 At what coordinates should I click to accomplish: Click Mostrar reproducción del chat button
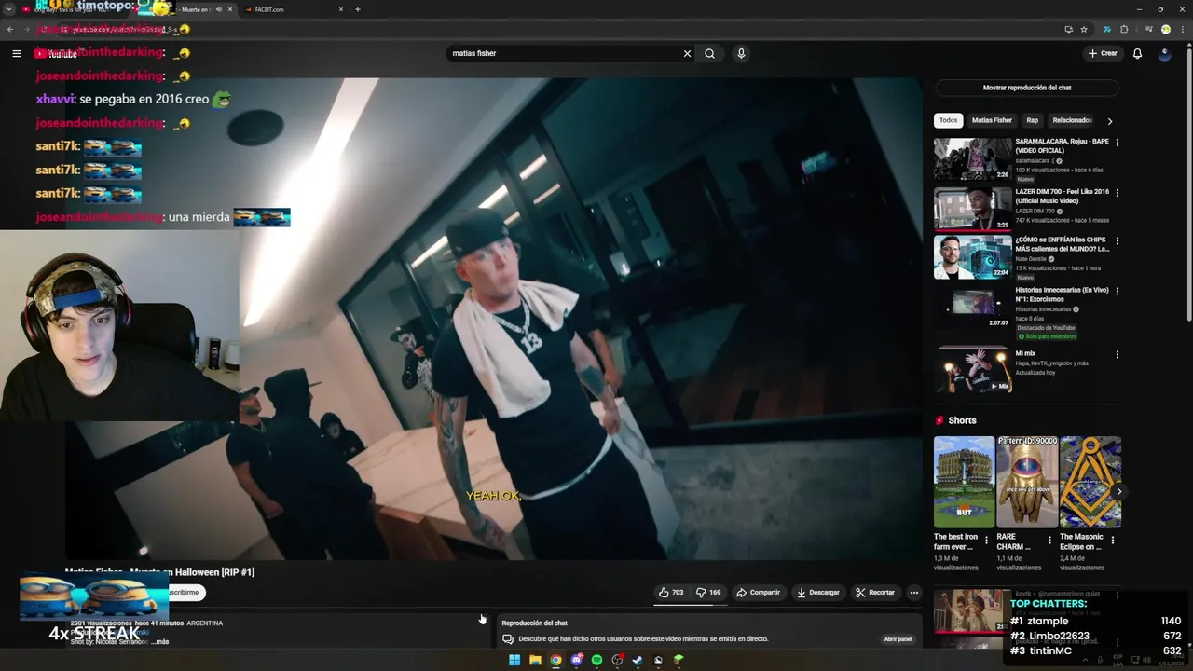click(x=1027, y=88)
